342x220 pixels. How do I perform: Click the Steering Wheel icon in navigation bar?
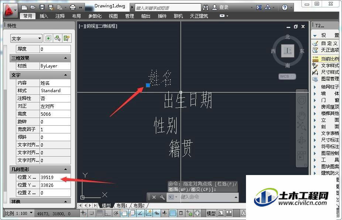[x=302, y=100]
